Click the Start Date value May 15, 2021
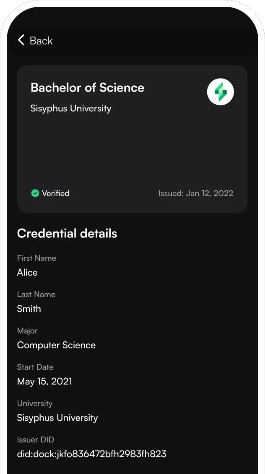 pyautogui.click(x=44, y=381)
